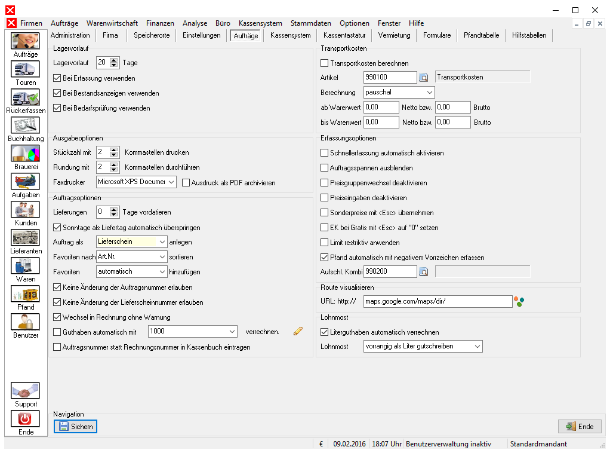
Task: Open the Optionen menu
Action: [355, 23]
